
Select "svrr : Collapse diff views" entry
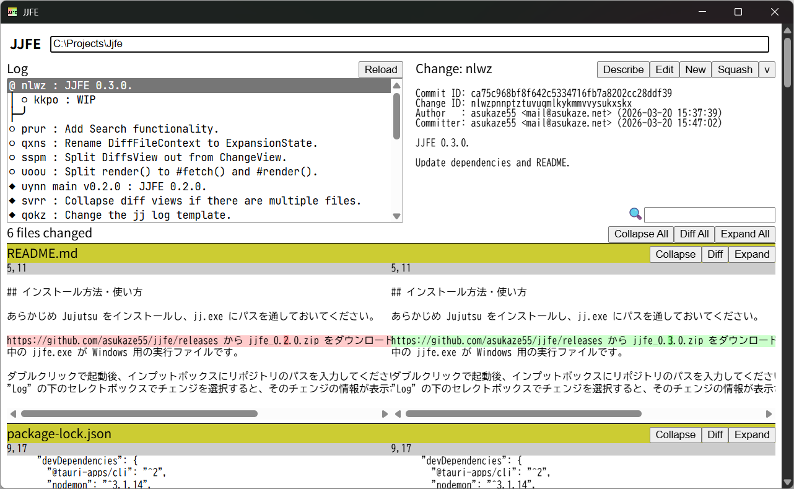click(199, 201)
